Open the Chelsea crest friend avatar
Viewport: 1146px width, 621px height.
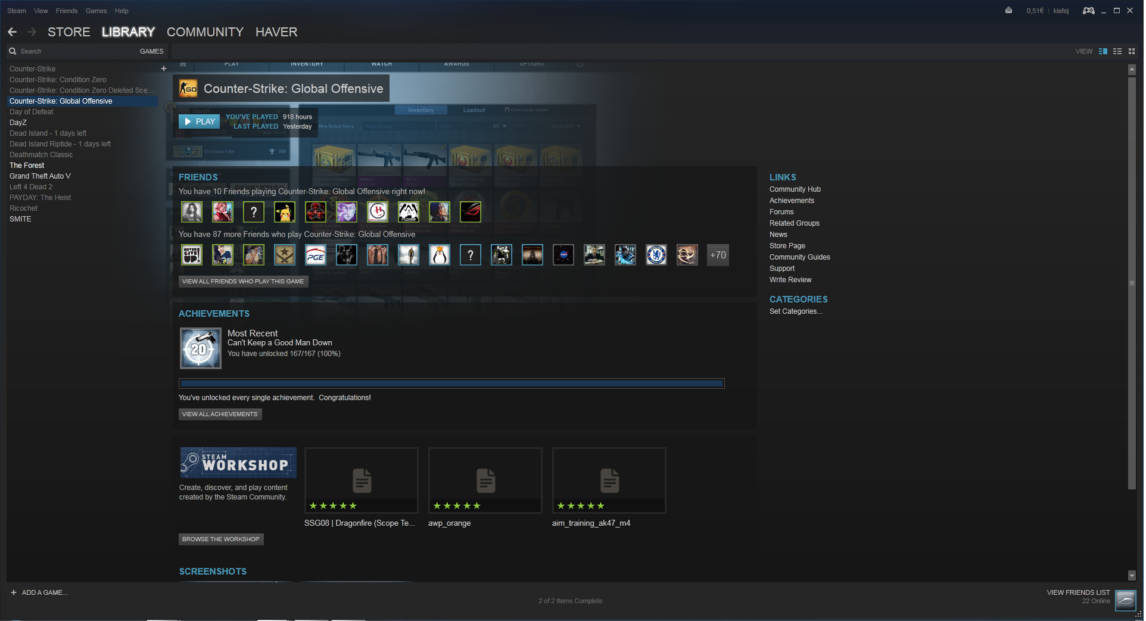[x=656, y=255]
